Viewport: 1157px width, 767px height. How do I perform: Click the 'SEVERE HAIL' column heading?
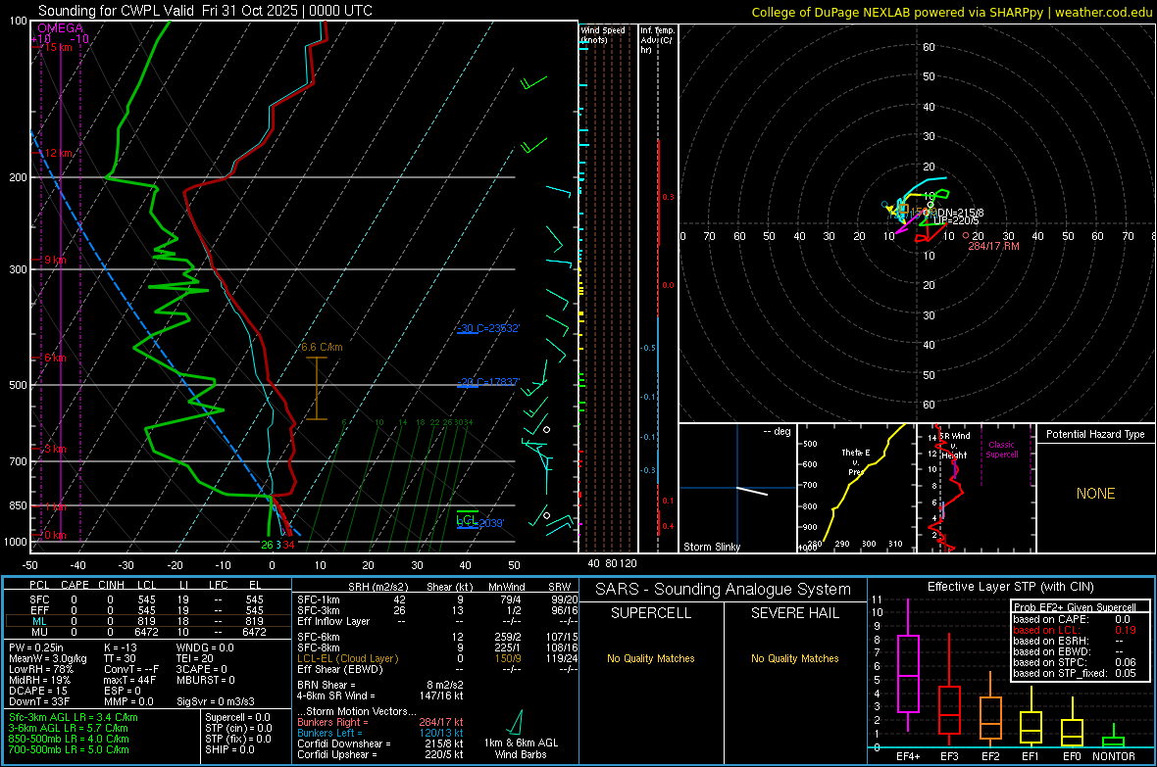(x=794, y=613)
